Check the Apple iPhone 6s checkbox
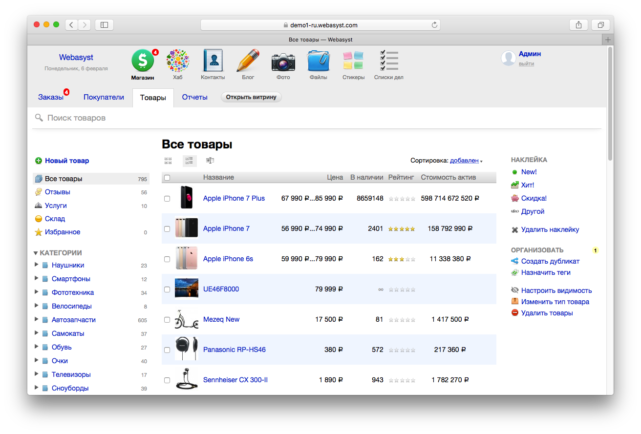The width and height of the screenshot is (641, 434). pos(167,259)
